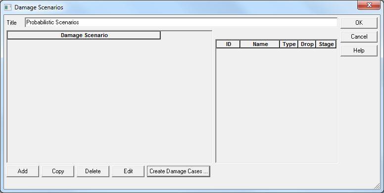
Task: Select the Damage Scenario column header
Action: (x=84, y=35)
